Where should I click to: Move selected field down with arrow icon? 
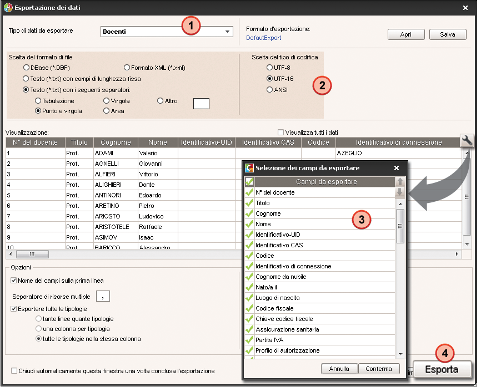point(400,192)
